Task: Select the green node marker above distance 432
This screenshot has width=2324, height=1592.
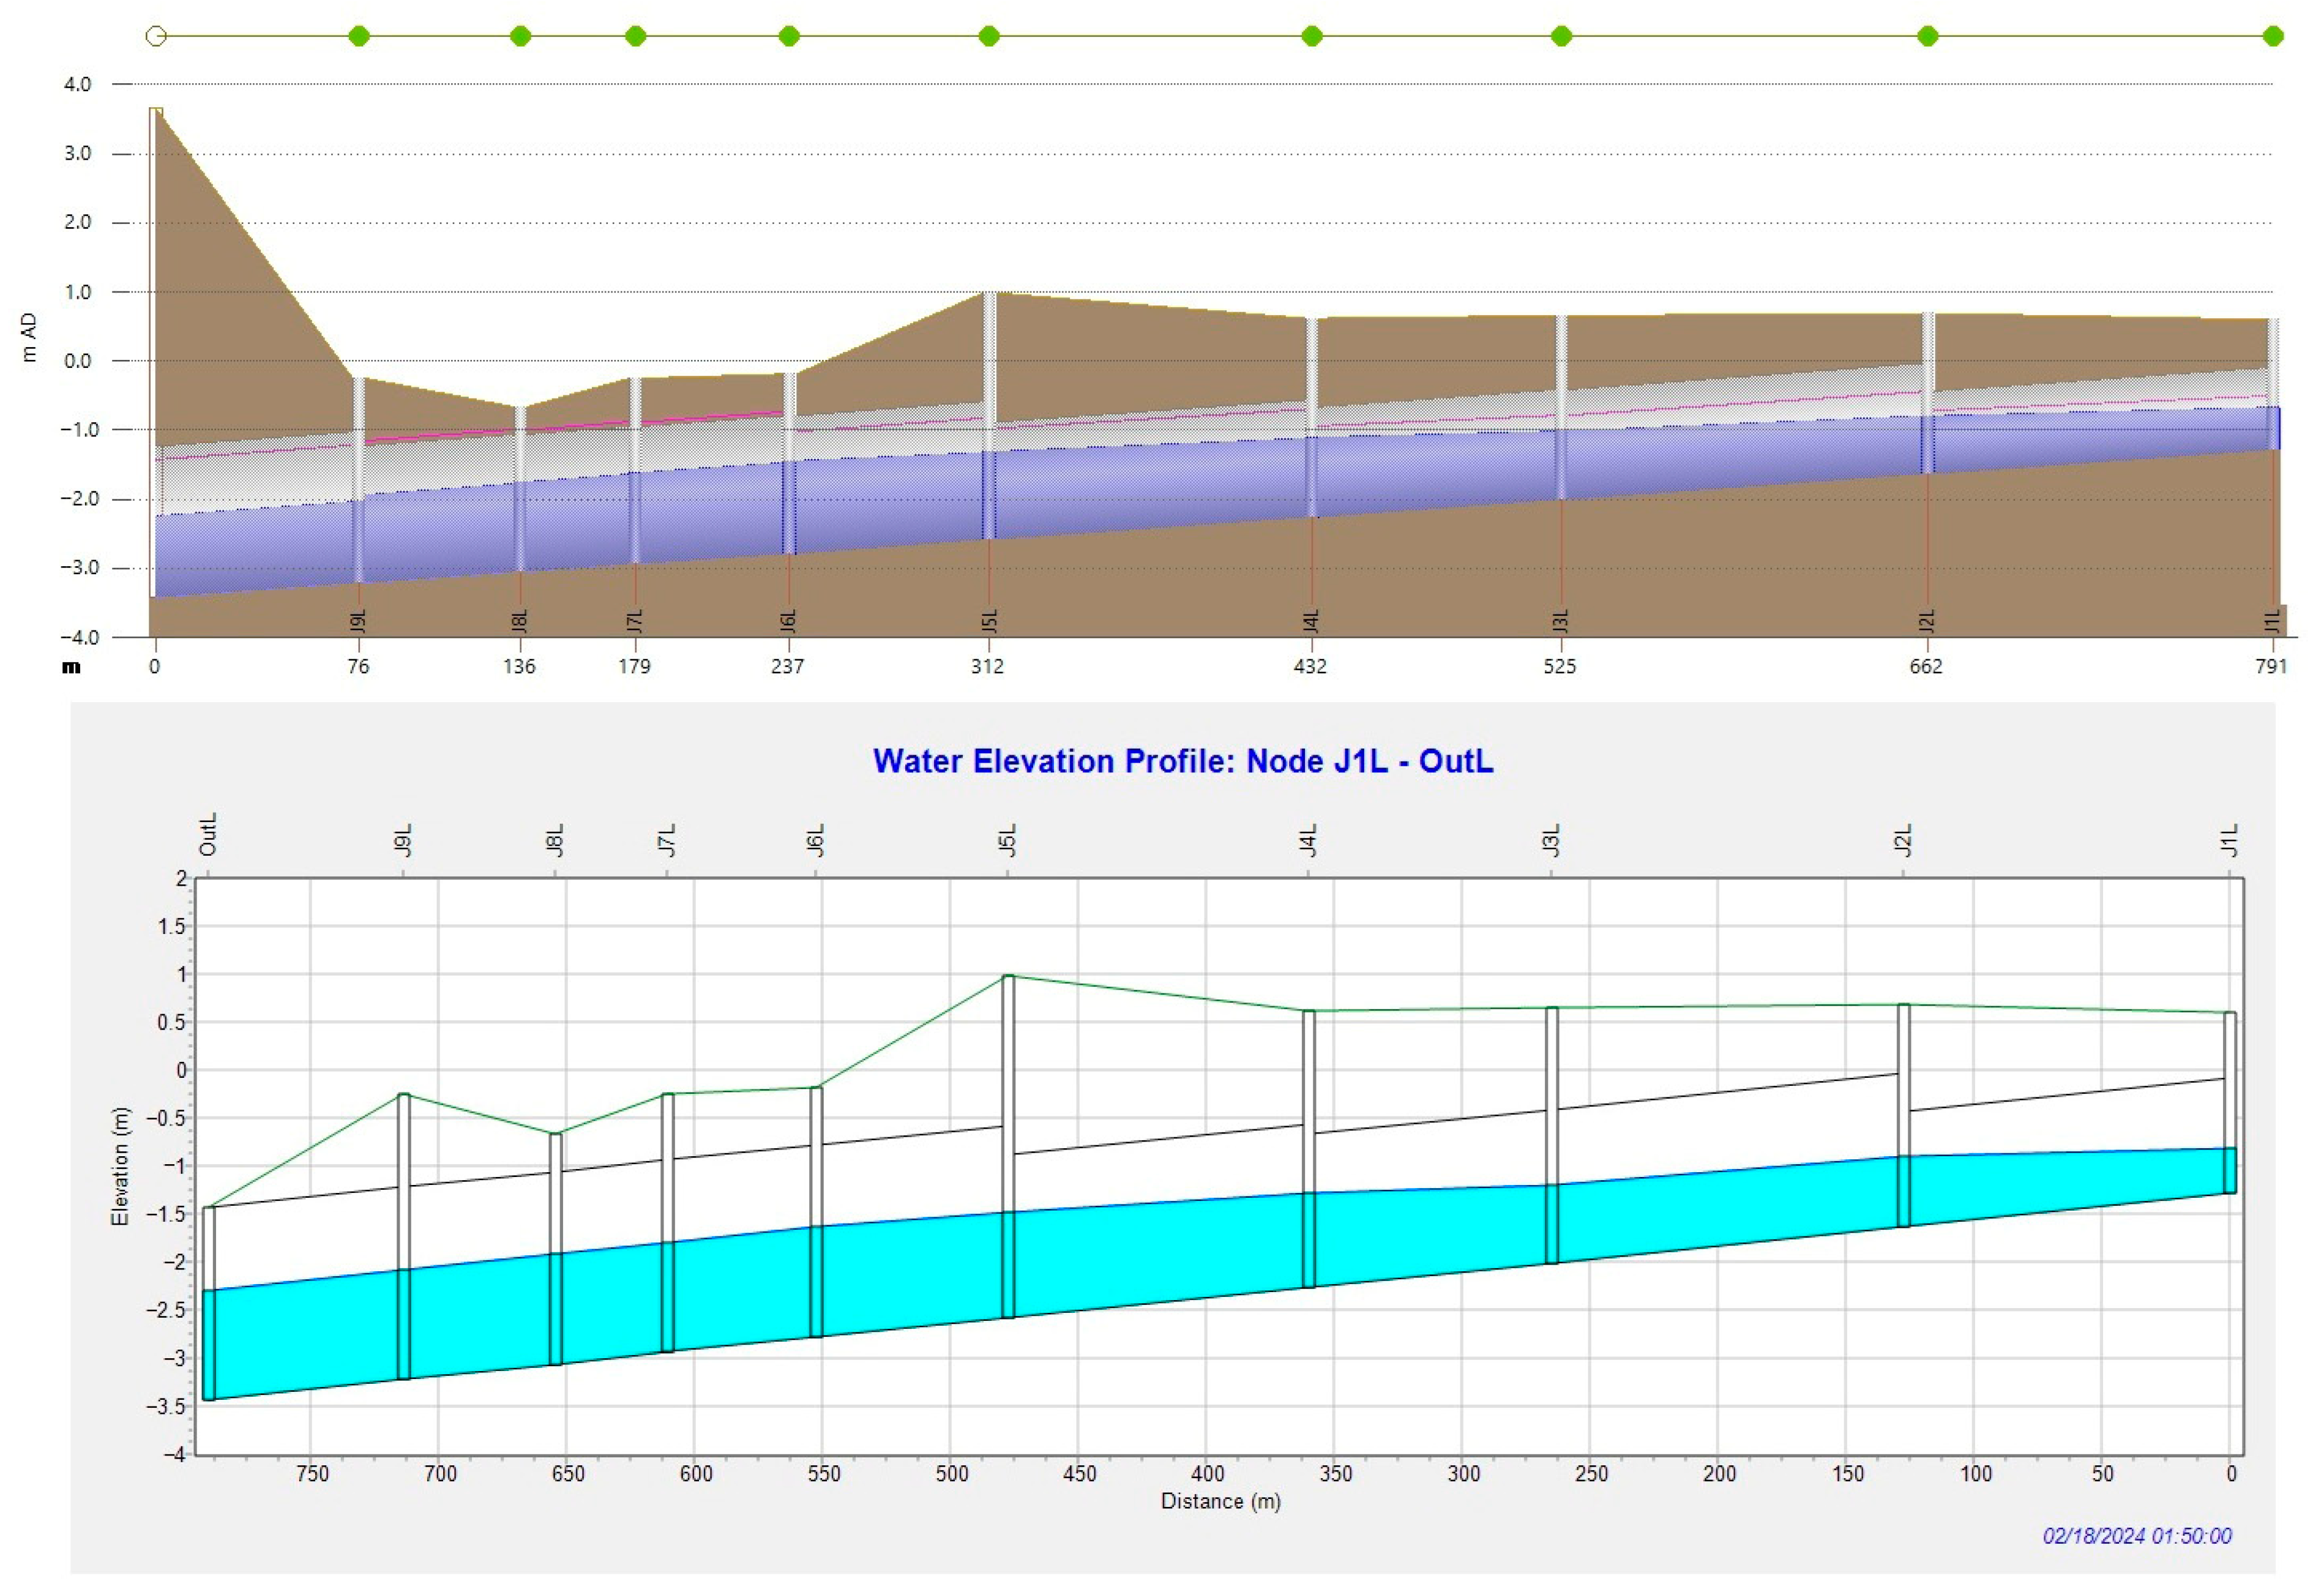Action: coord(1312,37)
